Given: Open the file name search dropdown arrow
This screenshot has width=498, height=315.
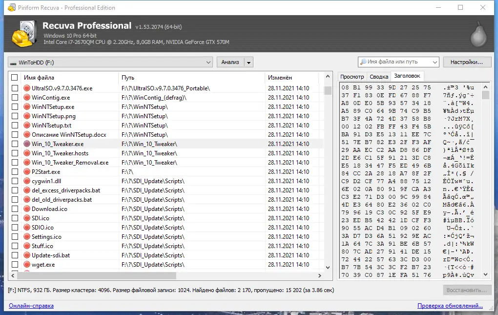Looking at the screenshot, I should pos(435,62).
